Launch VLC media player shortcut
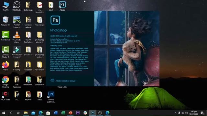Screen dimensions: 207x116 [17, 37]
